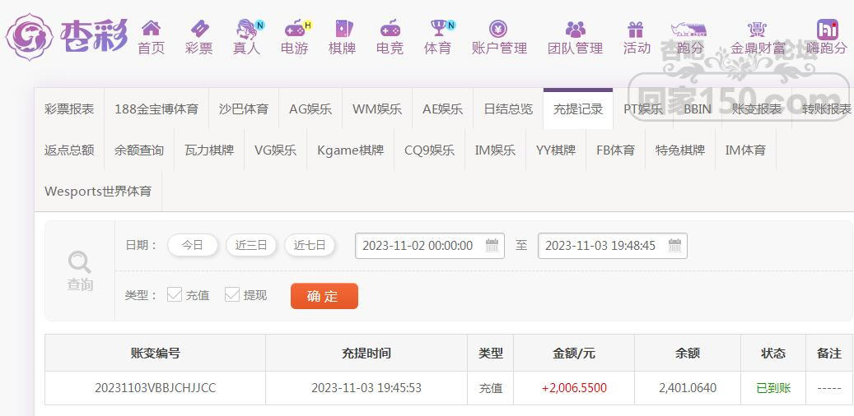
Task: Open end date calendar picker
Action: tap(674, 245)
